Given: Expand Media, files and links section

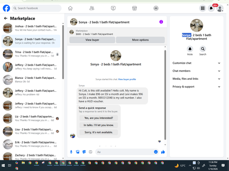Looking at the screenshot, I should point(196,79).
